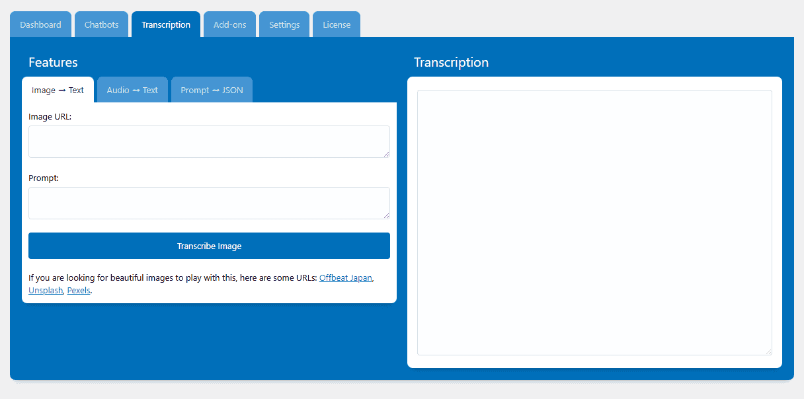Open the License tab
Image resolution: width=804 pixels, height=399 pixels.
coord(336,24)
